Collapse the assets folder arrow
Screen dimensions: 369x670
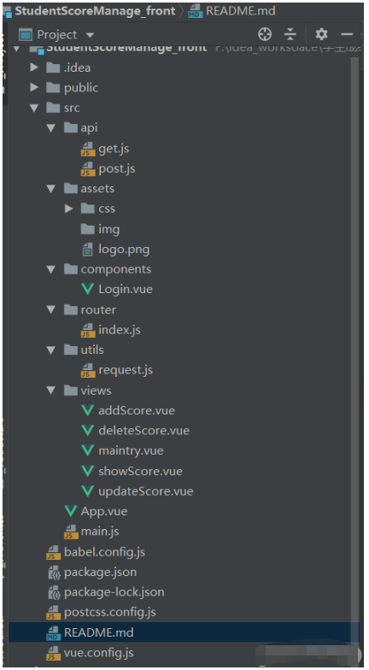[x=51, y=189]
